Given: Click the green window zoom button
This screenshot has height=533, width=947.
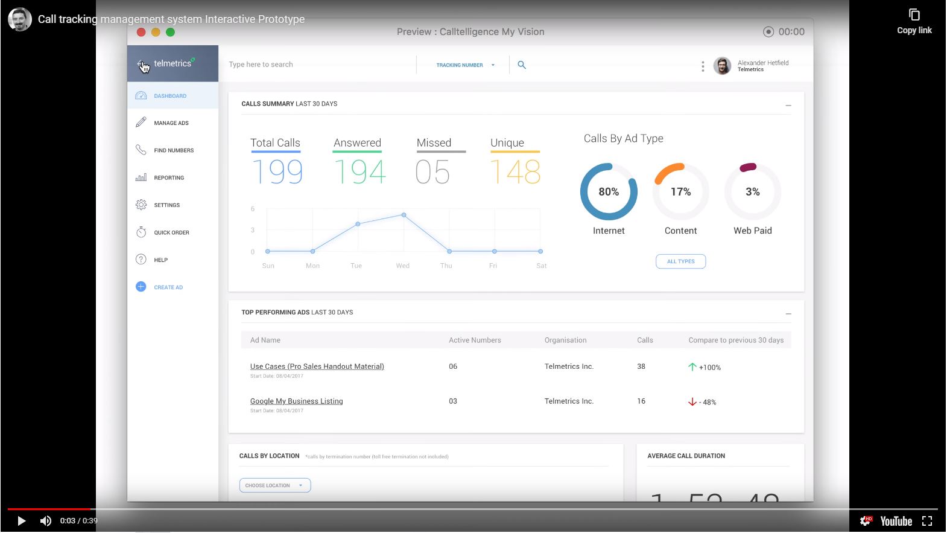Looking at the screenshot, I should point(170,32).
